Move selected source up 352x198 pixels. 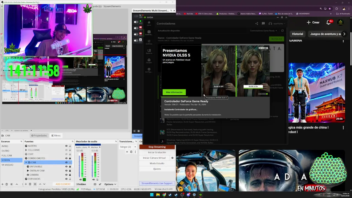(x=40, y=184)
